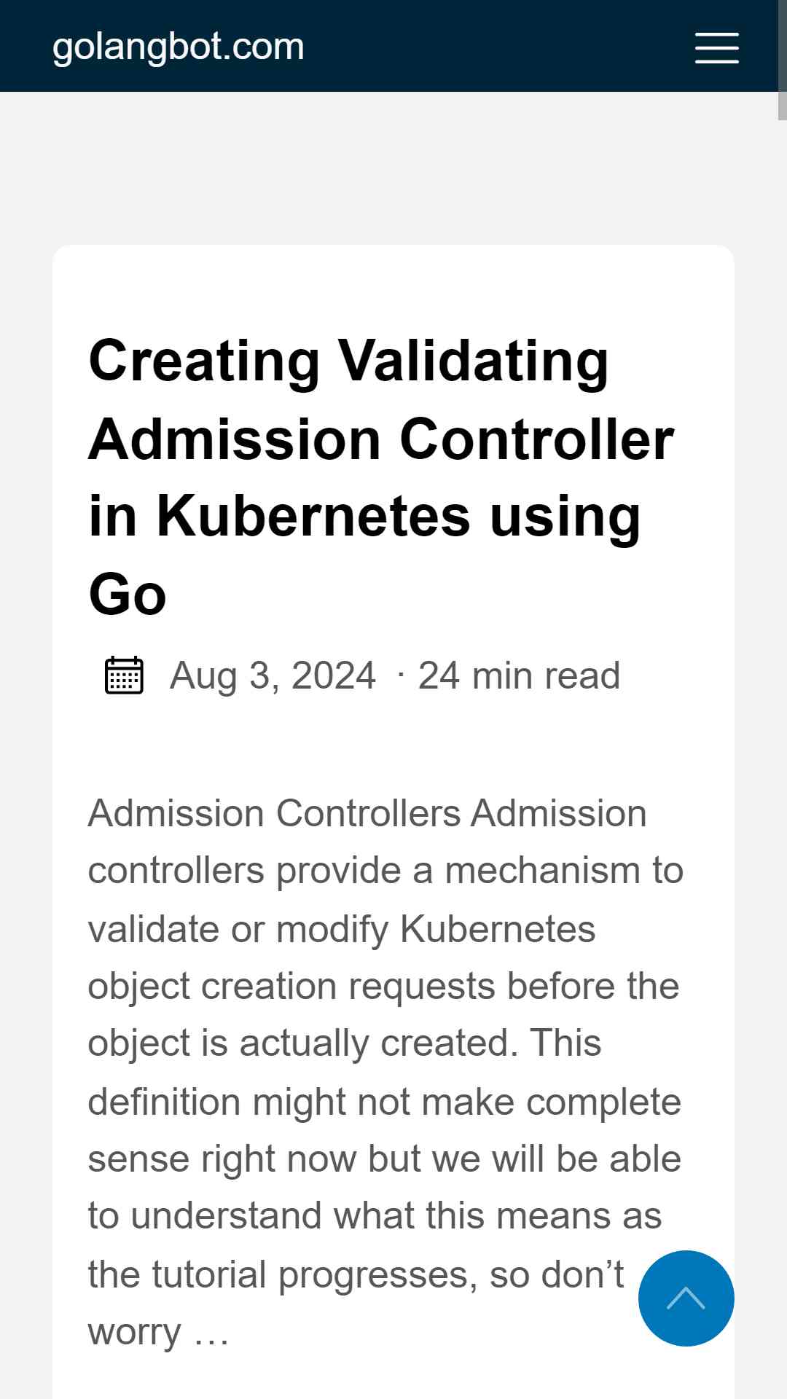
Task: Click the page scrollbar thumb on right edge
Action: (x=782, y=60)
